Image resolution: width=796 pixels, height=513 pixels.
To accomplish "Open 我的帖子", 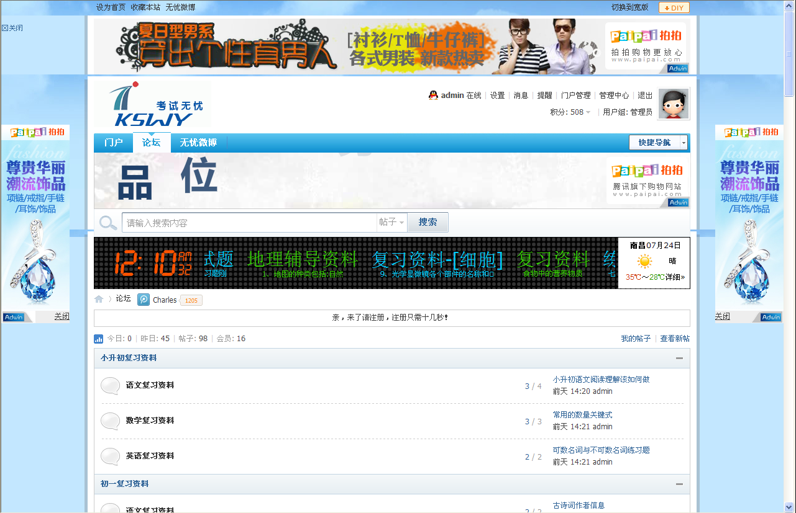I will [x=636, y=339].
